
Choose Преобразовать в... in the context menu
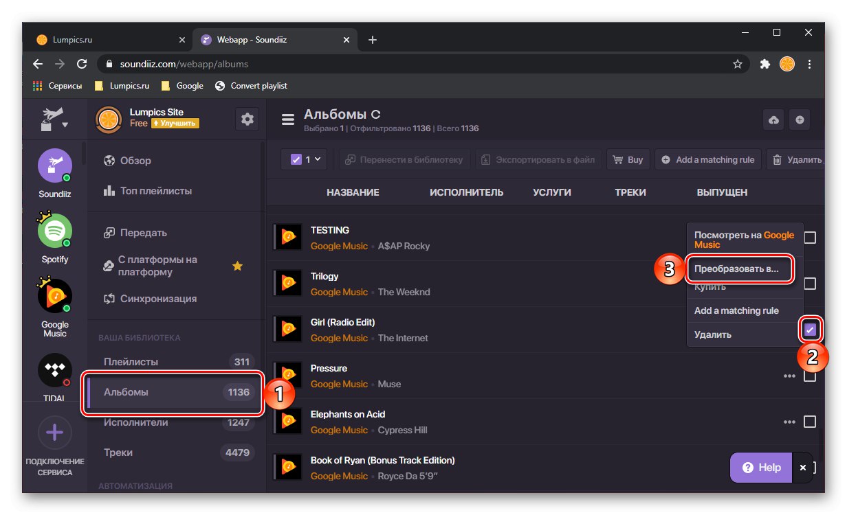click(x=736, y=269)
